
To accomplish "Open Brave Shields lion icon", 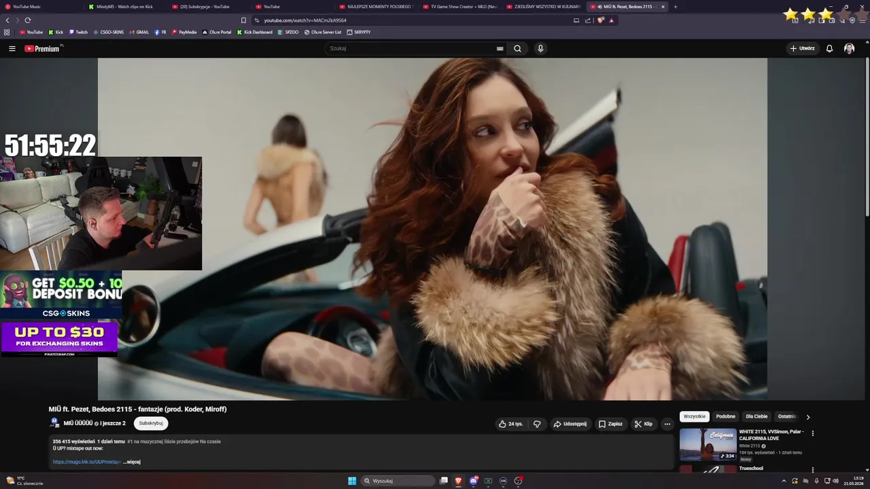I will (x=601, y=20).
